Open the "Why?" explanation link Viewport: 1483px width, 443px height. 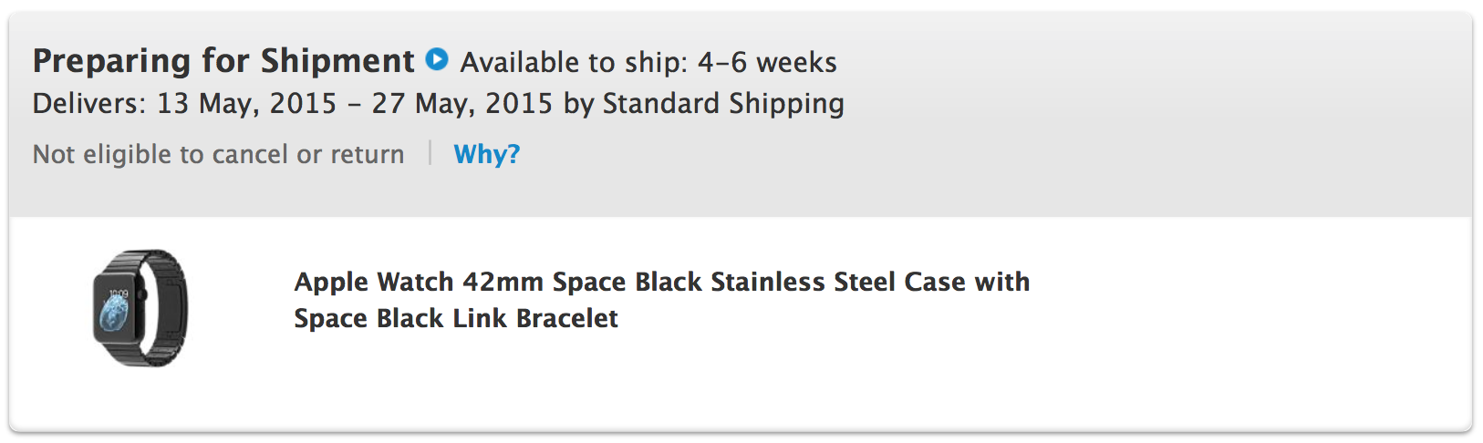click(x=486, y=154)
